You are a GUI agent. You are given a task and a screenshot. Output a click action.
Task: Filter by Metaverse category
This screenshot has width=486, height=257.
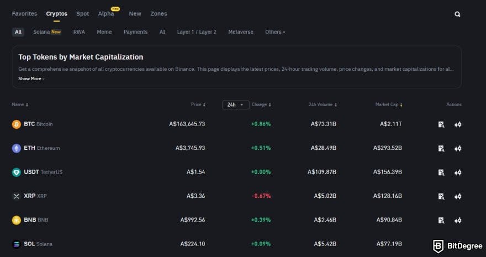(241, 32)
